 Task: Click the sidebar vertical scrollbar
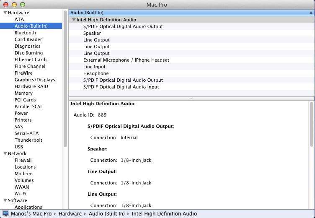click(65, 79)
